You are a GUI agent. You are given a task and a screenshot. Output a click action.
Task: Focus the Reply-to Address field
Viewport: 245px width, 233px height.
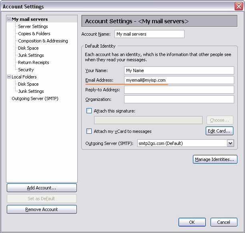[179, 90]
